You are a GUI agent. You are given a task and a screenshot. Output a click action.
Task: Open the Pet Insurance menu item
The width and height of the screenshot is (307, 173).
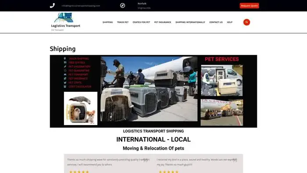pyautogui.click(x=163, y=22)
